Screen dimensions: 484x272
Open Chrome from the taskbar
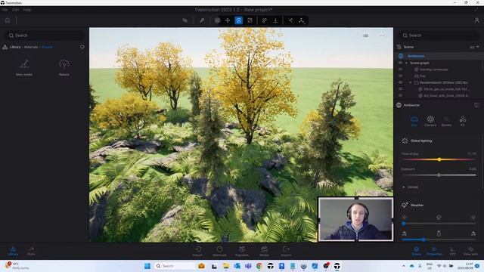click(x=259, y=266)
